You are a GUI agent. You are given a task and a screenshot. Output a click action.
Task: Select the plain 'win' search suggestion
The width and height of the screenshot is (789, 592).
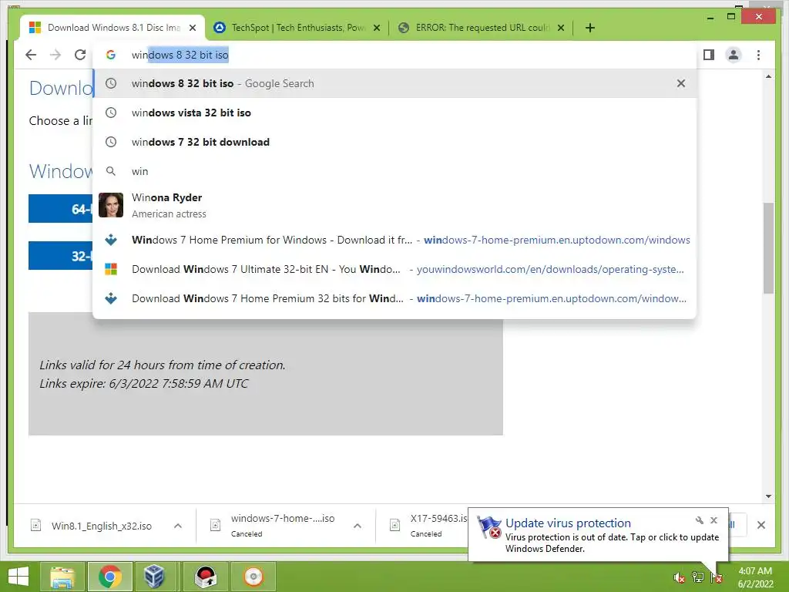(395, 171)
